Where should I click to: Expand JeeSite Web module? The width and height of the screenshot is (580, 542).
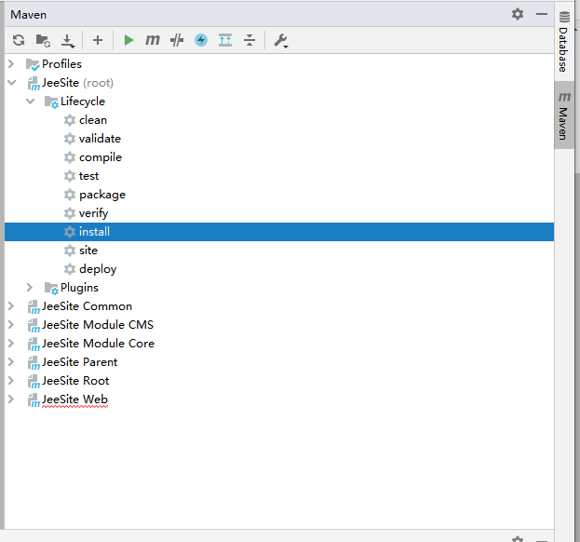point(11,400)
